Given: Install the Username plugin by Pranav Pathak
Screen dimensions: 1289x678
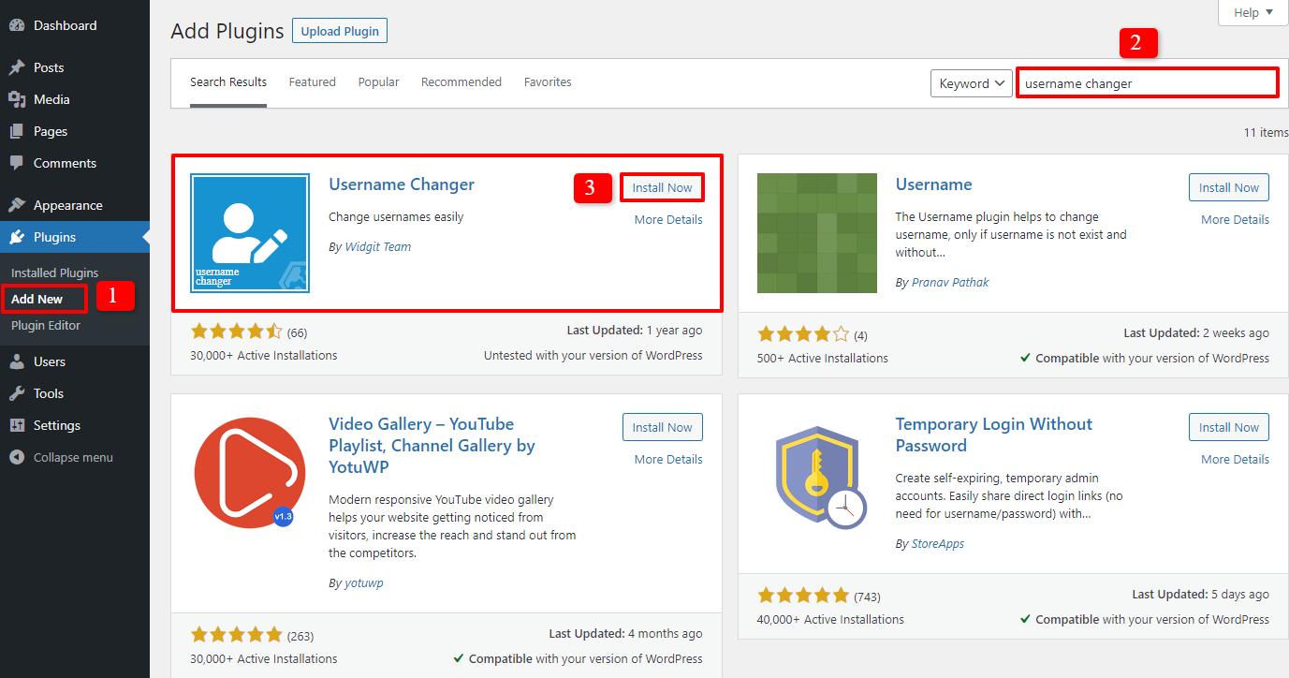Looking at the screenshot, I should [x=1229, y=187].
